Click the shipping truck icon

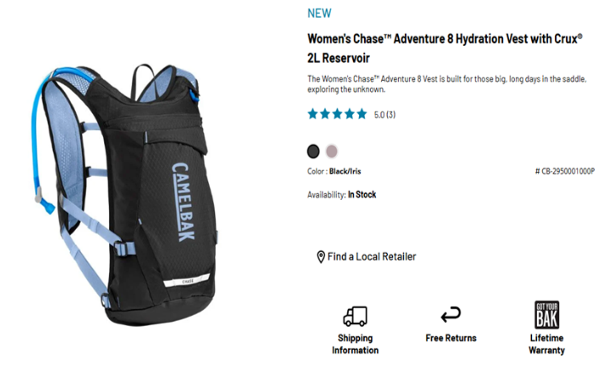tap(355, 317)
